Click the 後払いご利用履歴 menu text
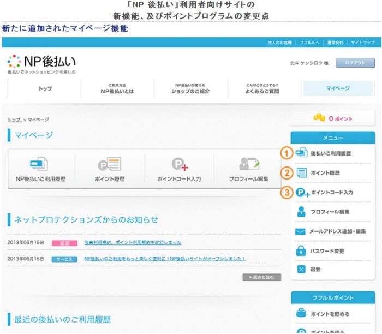The height and width of the screenshot is (334, 382). pos(331,153)
